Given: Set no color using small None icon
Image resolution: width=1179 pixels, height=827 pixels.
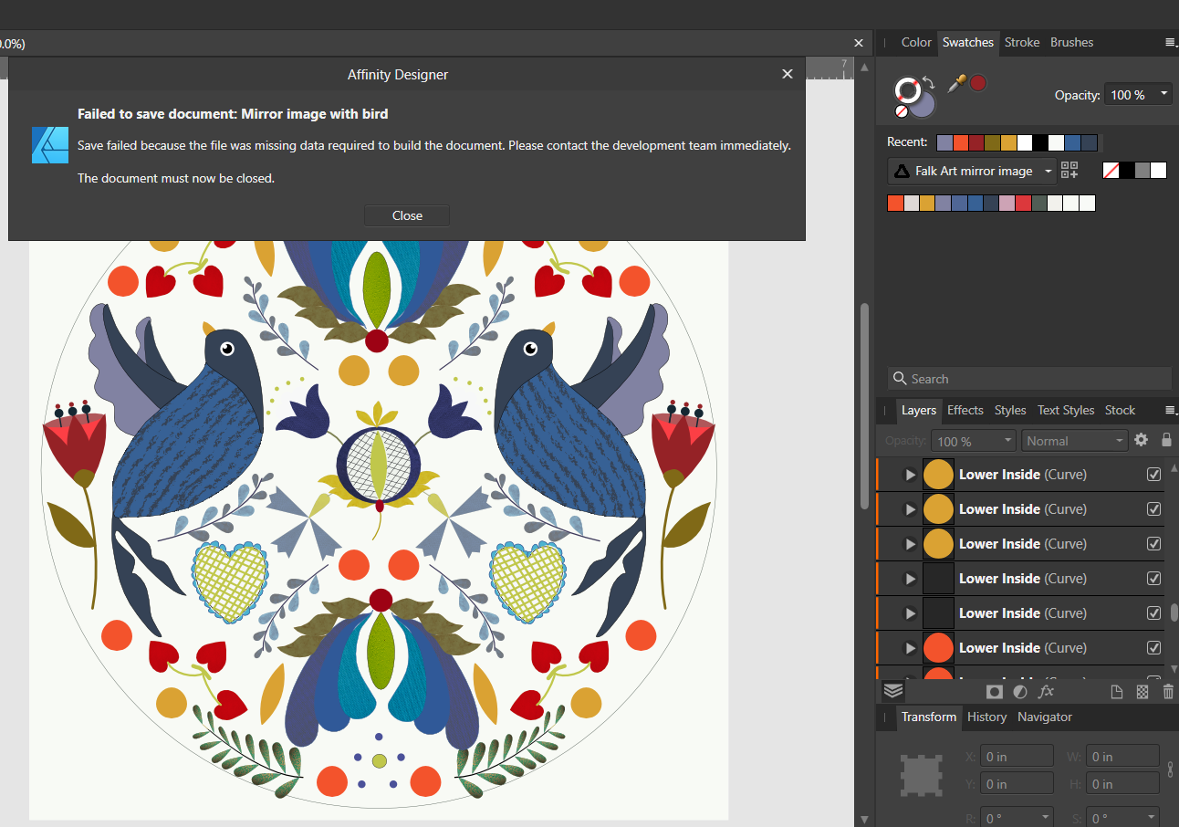Looking at the screenshot, I should click(x=901, y=110).
